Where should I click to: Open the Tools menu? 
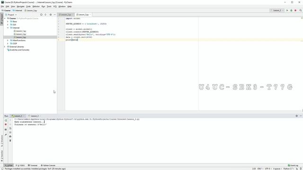click(49, 6)
